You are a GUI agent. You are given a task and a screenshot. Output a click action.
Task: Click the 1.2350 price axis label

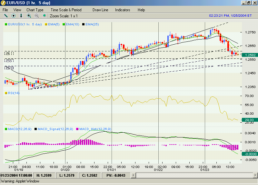(250, 87)
